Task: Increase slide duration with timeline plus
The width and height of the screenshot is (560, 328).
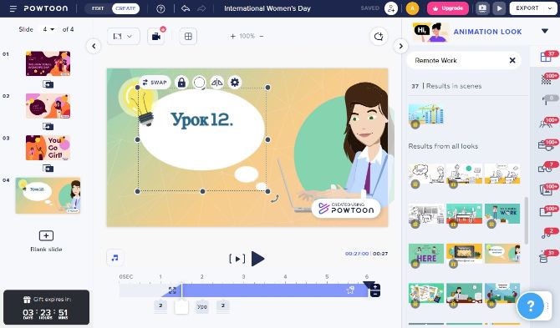Action: pyautogui.click(x=374, y=287)
